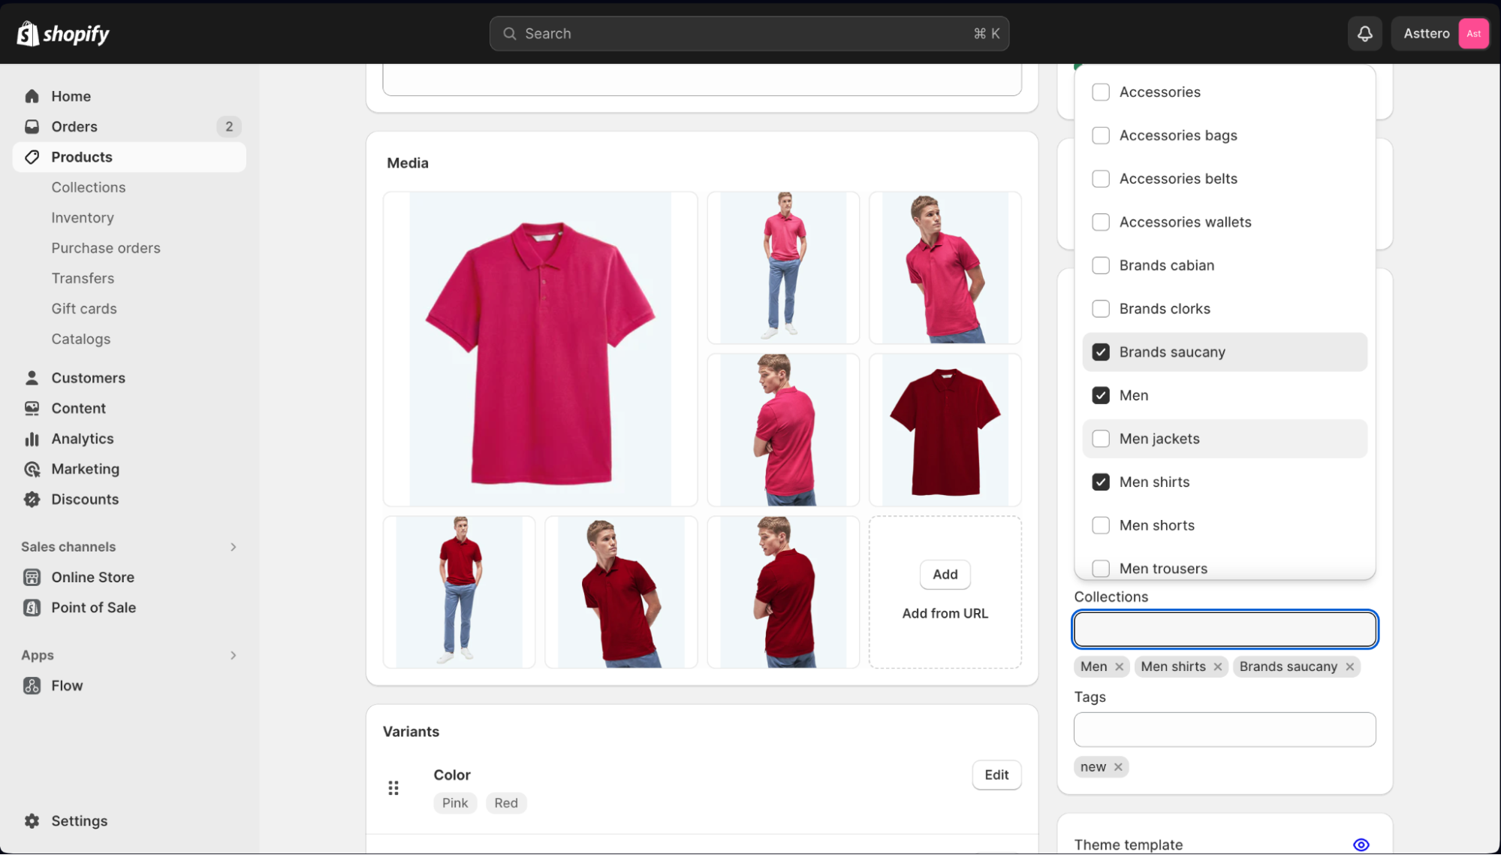
Task: Open the notifications bell
Action: pos(1364,34)
